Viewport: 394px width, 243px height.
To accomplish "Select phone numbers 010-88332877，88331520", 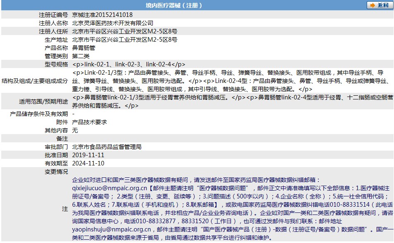I will tap(172, 221).
